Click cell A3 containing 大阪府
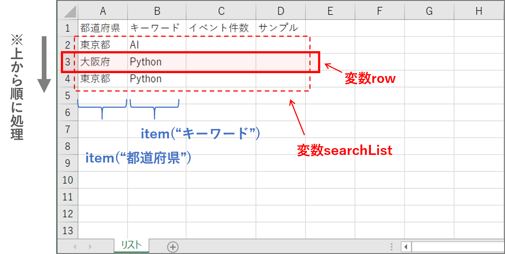The height and width of the screenshot is (254, 505). pyautogui.click(x=95, y=62)
